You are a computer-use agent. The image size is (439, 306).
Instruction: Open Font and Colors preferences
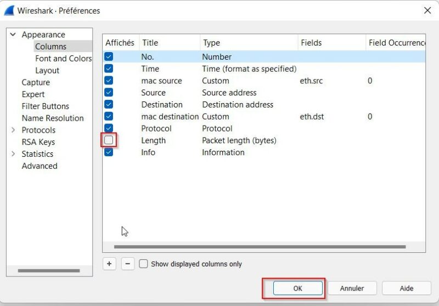[x=63, y=59]
